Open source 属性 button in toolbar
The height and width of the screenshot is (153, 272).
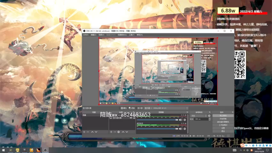pyautogui.click(x=124, y=108)
